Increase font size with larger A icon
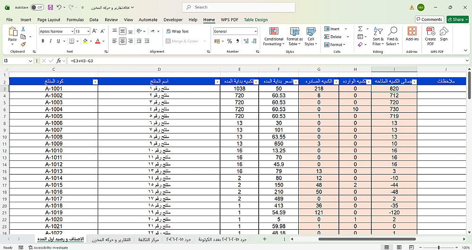 94,31
